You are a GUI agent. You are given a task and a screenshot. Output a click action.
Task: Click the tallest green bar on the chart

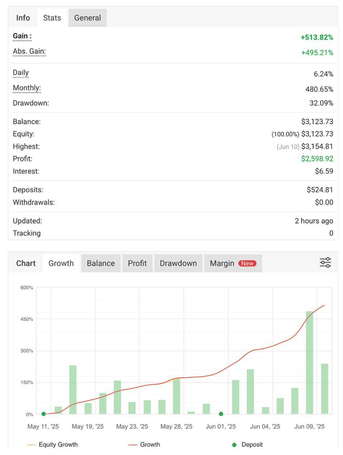click(x=309, y=363)
